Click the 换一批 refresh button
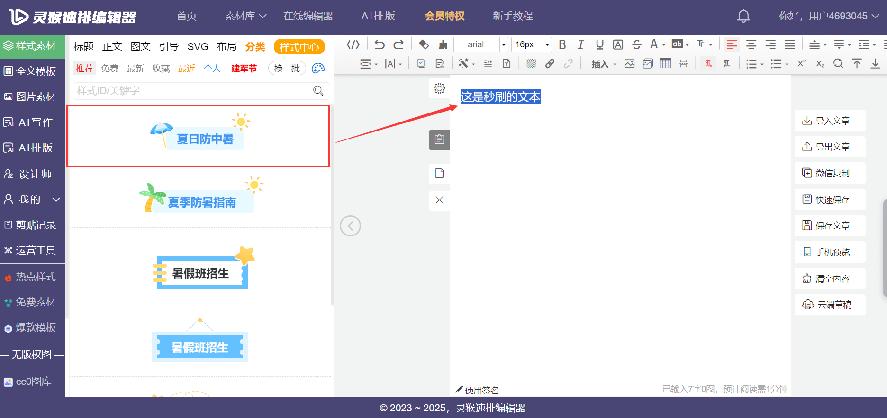Image resolution: width=887 pixels, height=418 pixels. pos(287,68)
